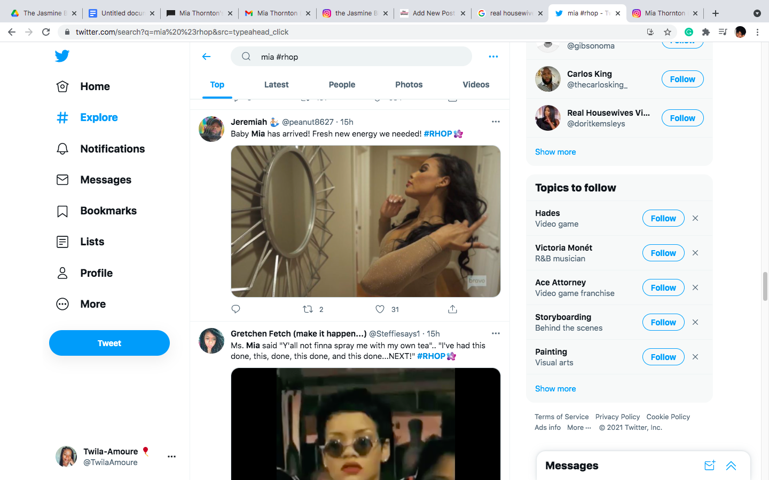The width and height of the screenshot is (769, 480).
Task: Expand the Messages drawer
Action: point(731,466)
